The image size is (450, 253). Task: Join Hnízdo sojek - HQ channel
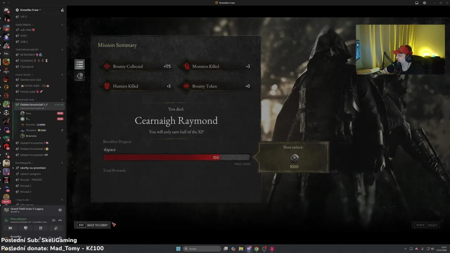39,86
